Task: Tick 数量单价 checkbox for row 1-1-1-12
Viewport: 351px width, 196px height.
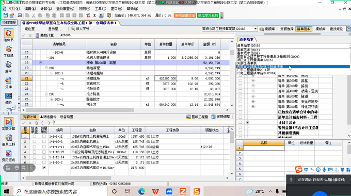Action: pos(44,136)
